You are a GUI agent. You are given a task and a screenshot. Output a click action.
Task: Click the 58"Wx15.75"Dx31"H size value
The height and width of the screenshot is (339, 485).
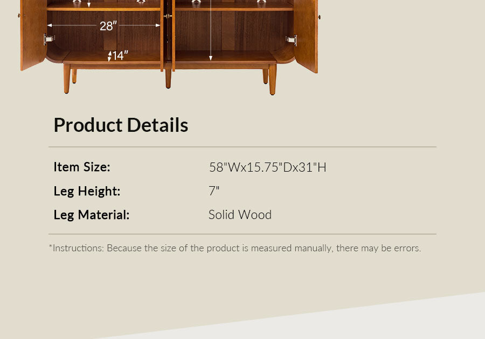[x=268, y=167]
